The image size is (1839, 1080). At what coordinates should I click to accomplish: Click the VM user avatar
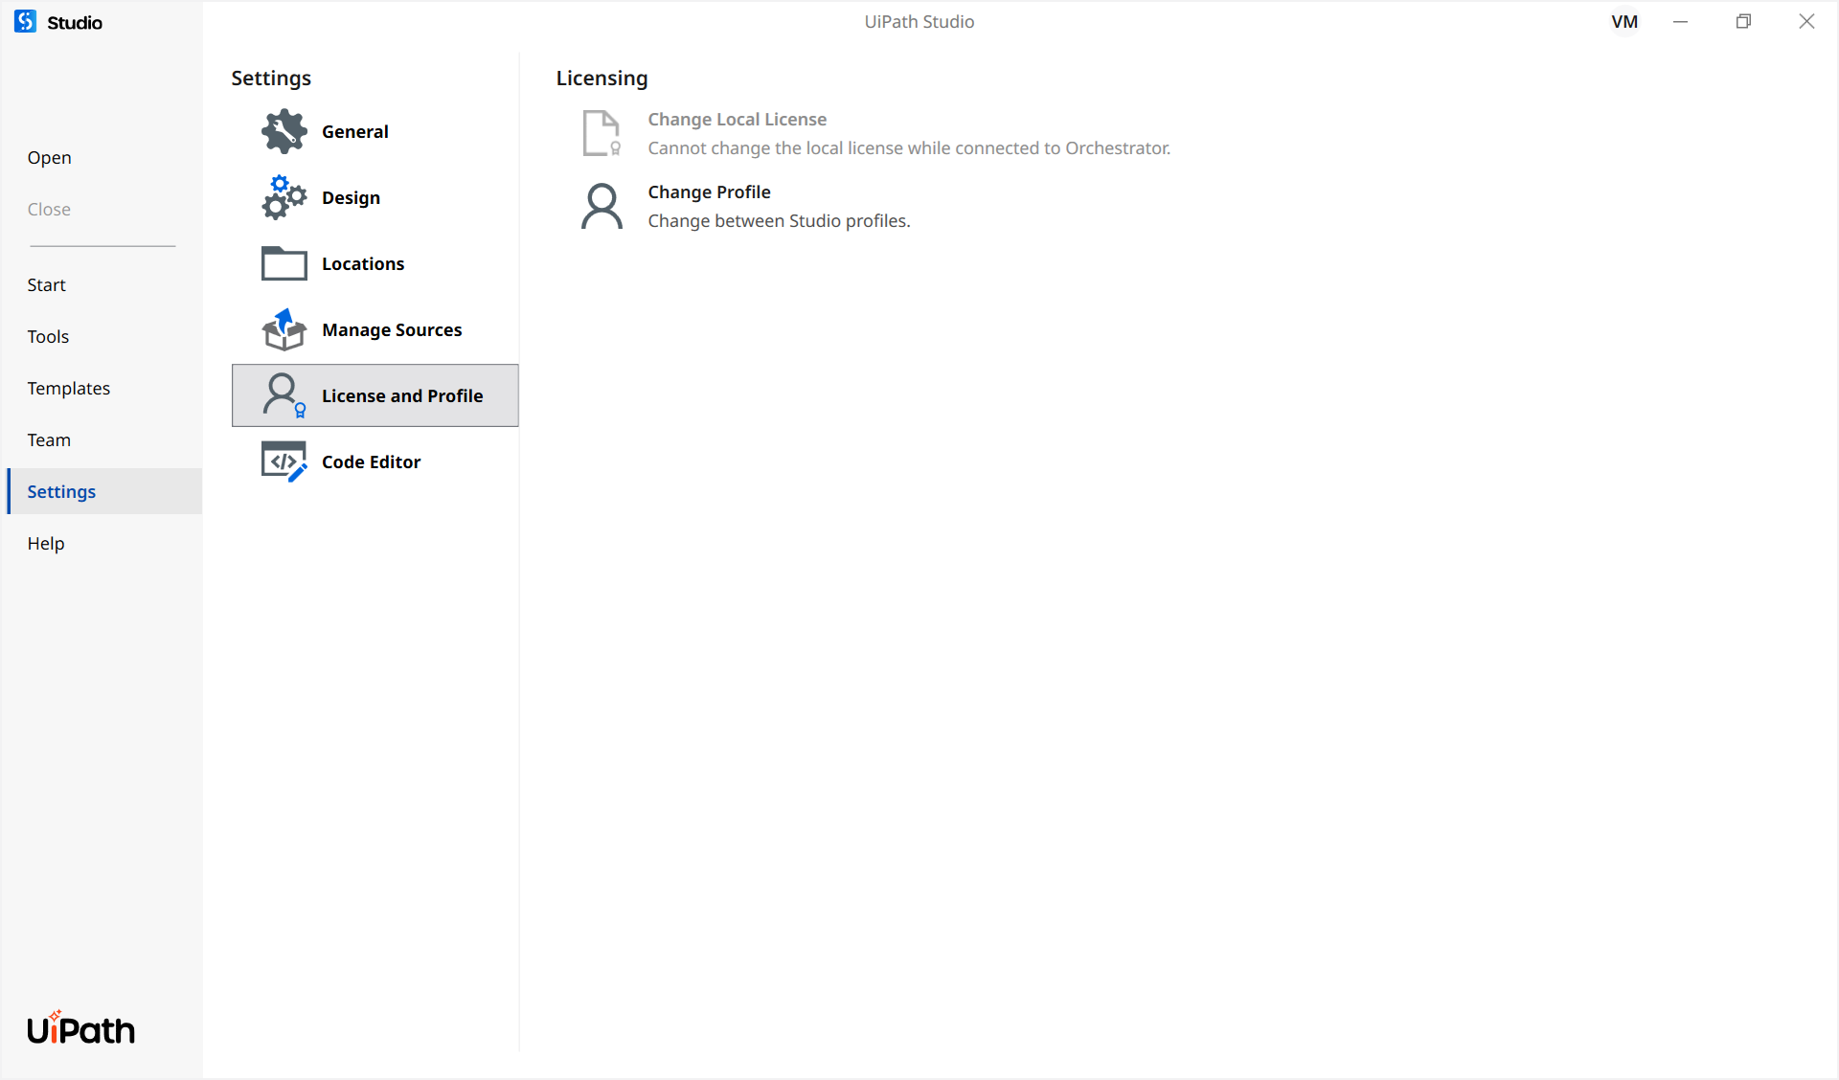click(1625, 21)
